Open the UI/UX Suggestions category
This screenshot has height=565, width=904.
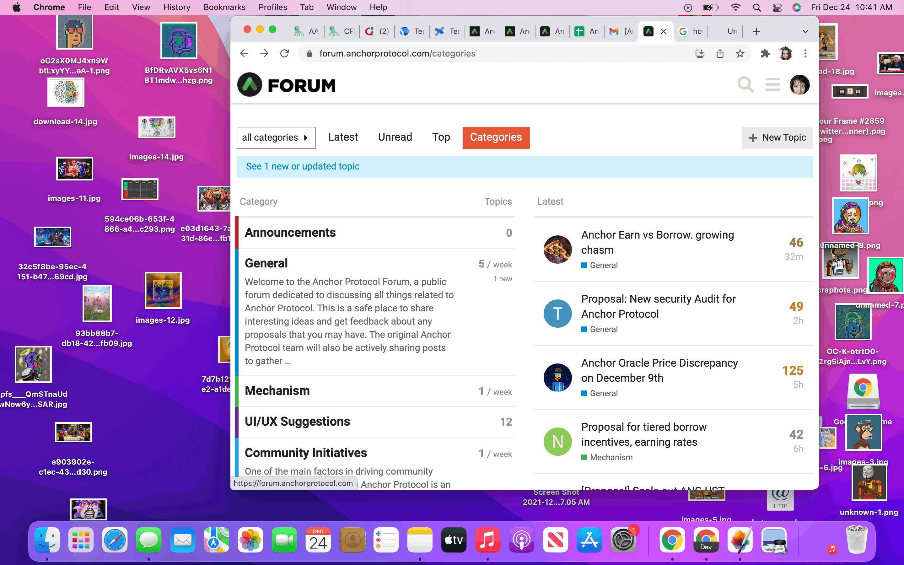pos(297,422)
